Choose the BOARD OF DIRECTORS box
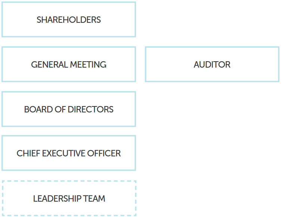 69,109
